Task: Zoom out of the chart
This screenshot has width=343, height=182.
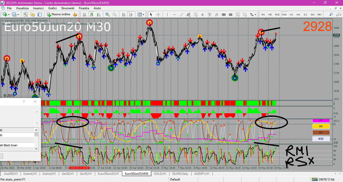Action: click(115, 14)
